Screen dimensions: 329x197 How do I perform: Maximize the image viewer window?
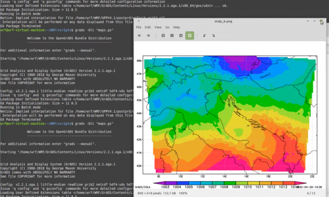pyautogui.click(x=314, y=21)
